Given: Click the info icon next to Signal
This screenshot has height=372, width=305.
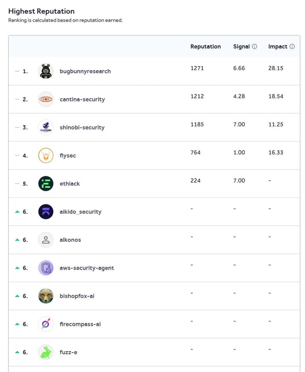Looking at the screenshot, I should click(x=254, y=46).
